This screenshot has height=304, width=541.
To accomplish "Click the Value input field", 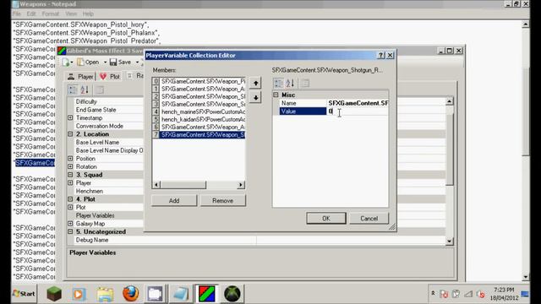I will click(357, 111).
